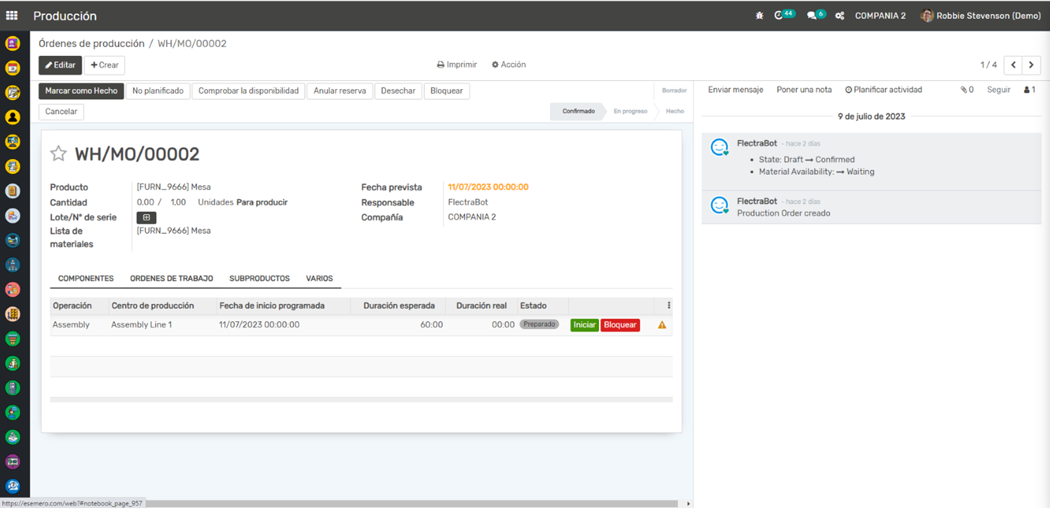Toggle Seguir to follow this order

[998, 90]
